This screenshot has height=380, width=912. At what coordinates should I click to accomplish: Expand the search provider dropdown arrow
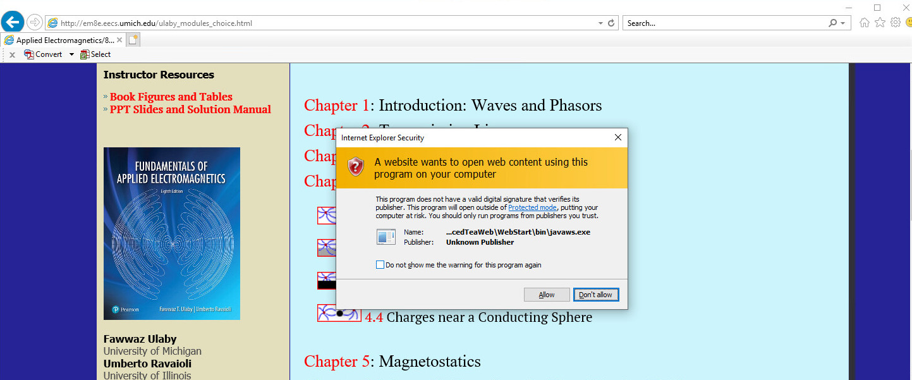[x=843, y=23]
